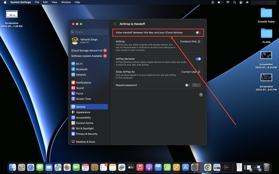
Task: Open the iCloud Storage Almost Full alert
Action: (x=89, y=50)
